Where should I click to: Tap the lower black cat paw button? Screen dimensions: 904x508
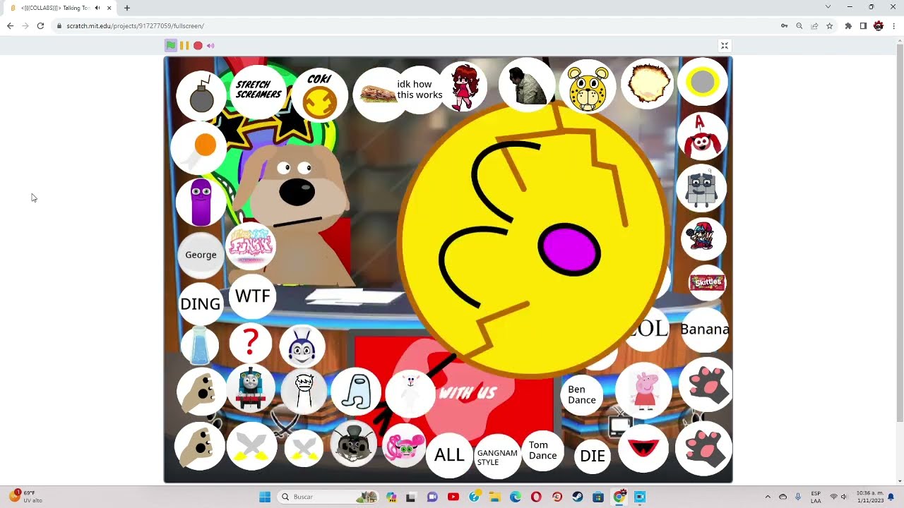pos(703,449)
